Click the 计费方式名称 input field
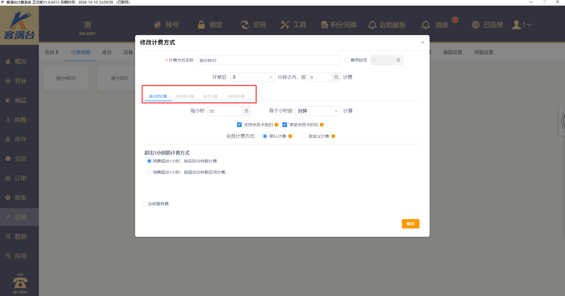The image size is (565, 296). tap(268, 60)
